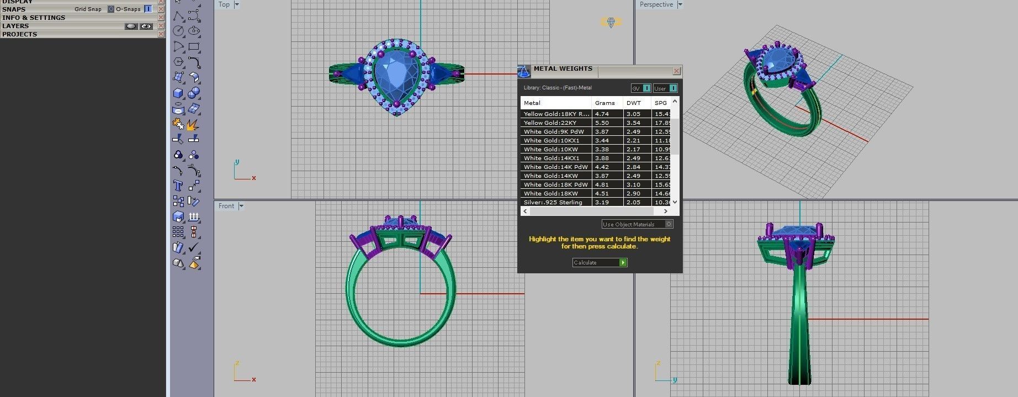This screenshot has height=397, width=1018.
Task: Toggle the User switch in Metal Weights
Action: pyautogui.click(x=673, y=88)
